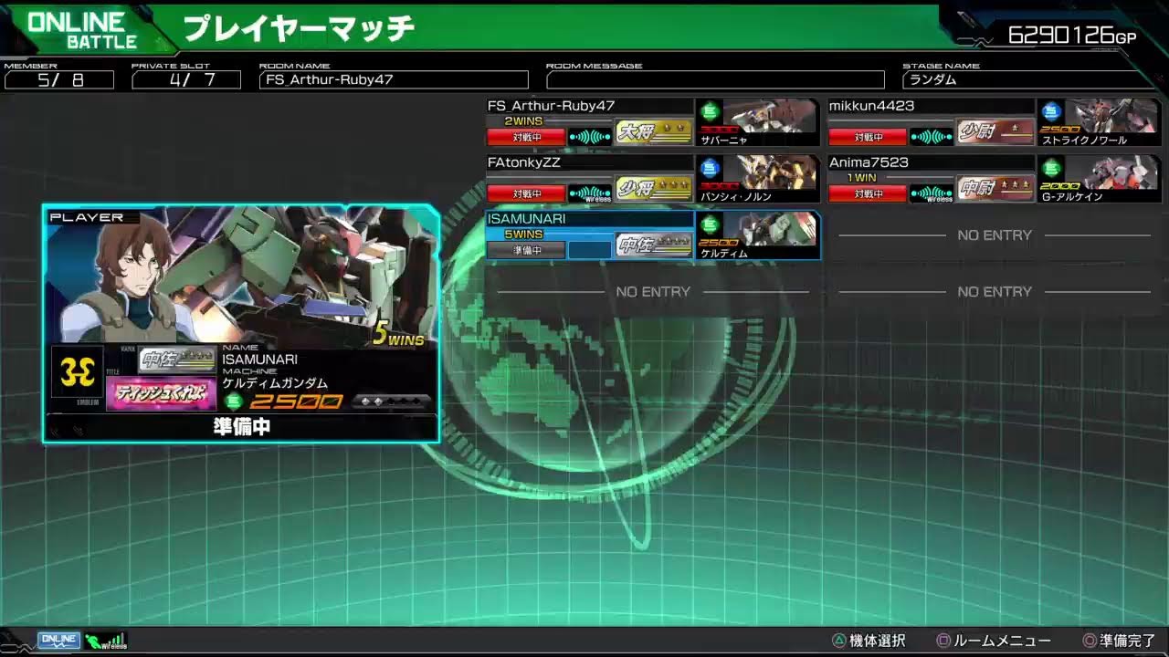
Task: Click the 少尉 rank badge next to mikkun4423
Action: pyautogui.click(x=995, y=132)
